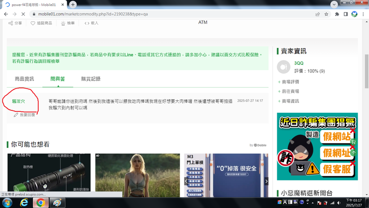Image resolution: width=369 pixels, height=208 pixels.
Task: Click the 嵌入 embed button
Action: tap(92, 23)
